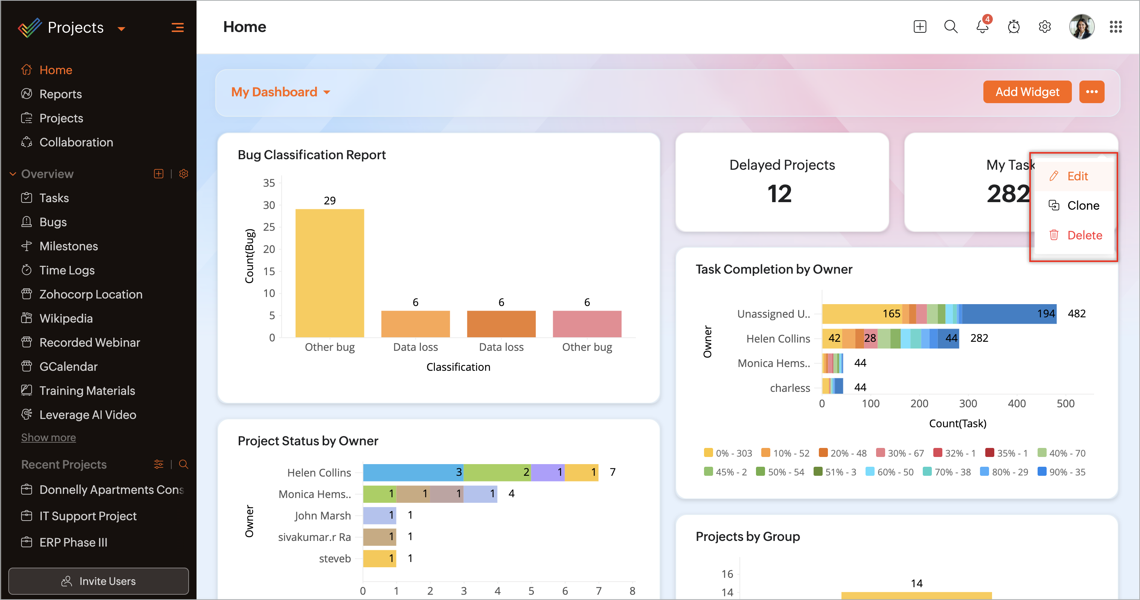Open the timer clock icon in header
This screenshot has height=600, width=1140.
click(x=1014, y=27)
